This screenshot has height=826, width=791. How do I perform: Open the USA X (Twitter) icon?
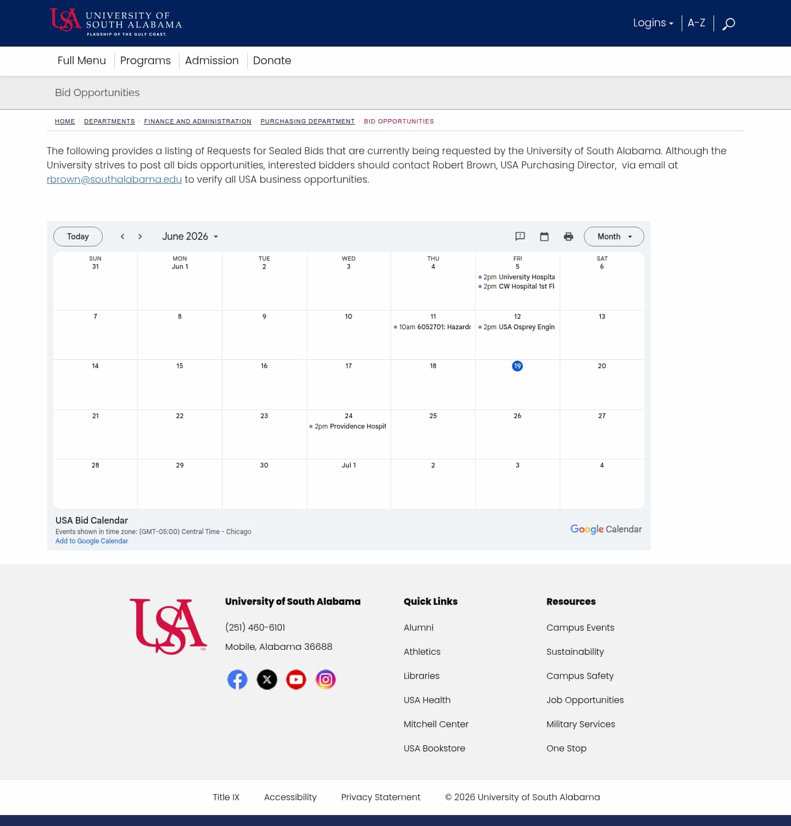pos(267,679)
